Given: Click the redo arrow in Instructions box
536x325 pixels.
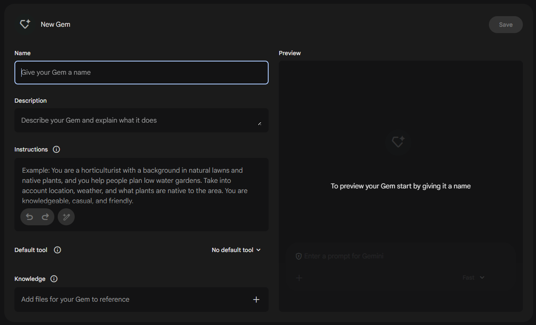Looking at the screenshot, I should click(x=45, y=217).
